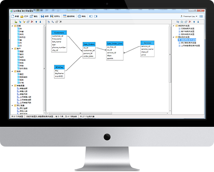This screenshot has width=214, height=172.
Task: Click the red X delete icon in left panel
Action: (x=32, y=22)
